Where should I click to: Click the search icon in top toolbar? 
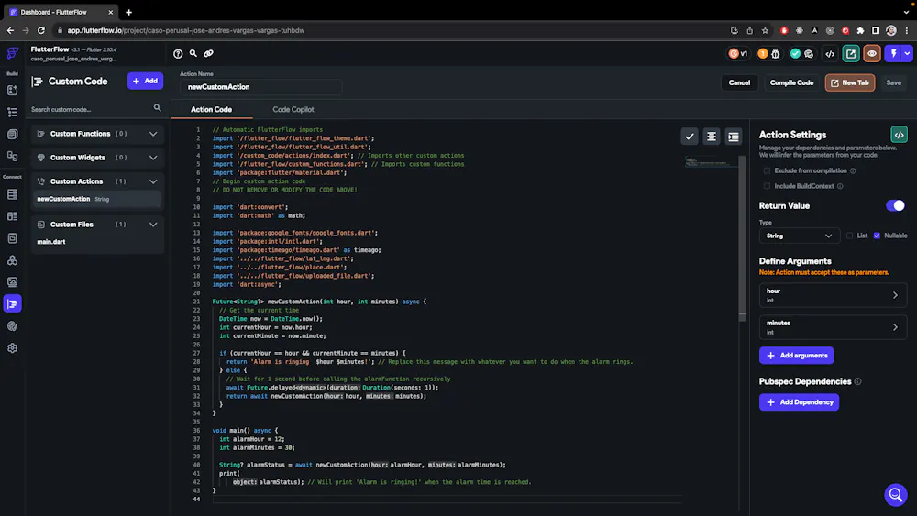point(193,54)
